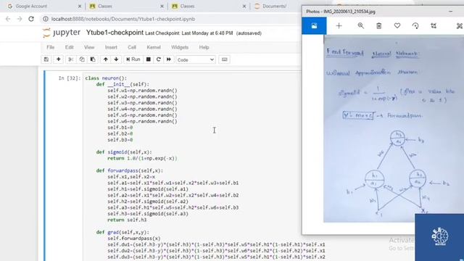Zoom image with Photos magnifier icon

coord(360,26)
